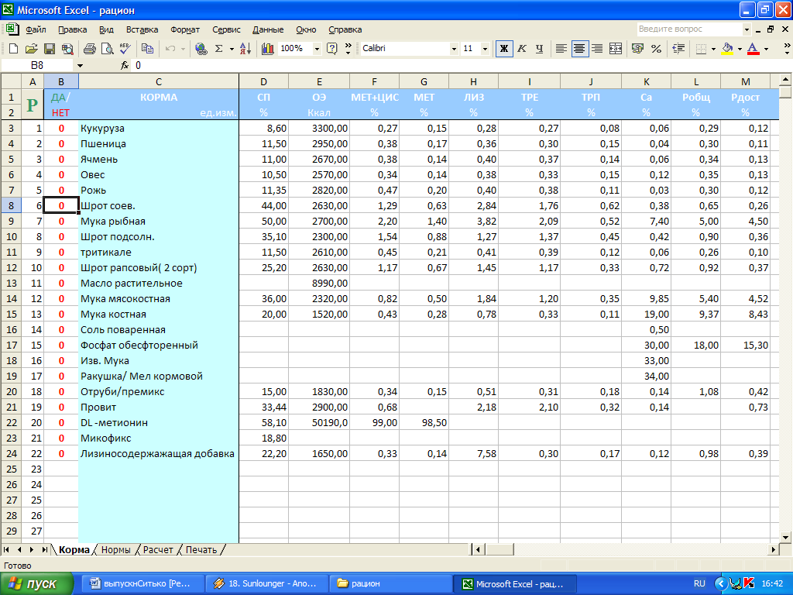
Task: Toggle Bold formatting button
Action: tap(504, 49)
